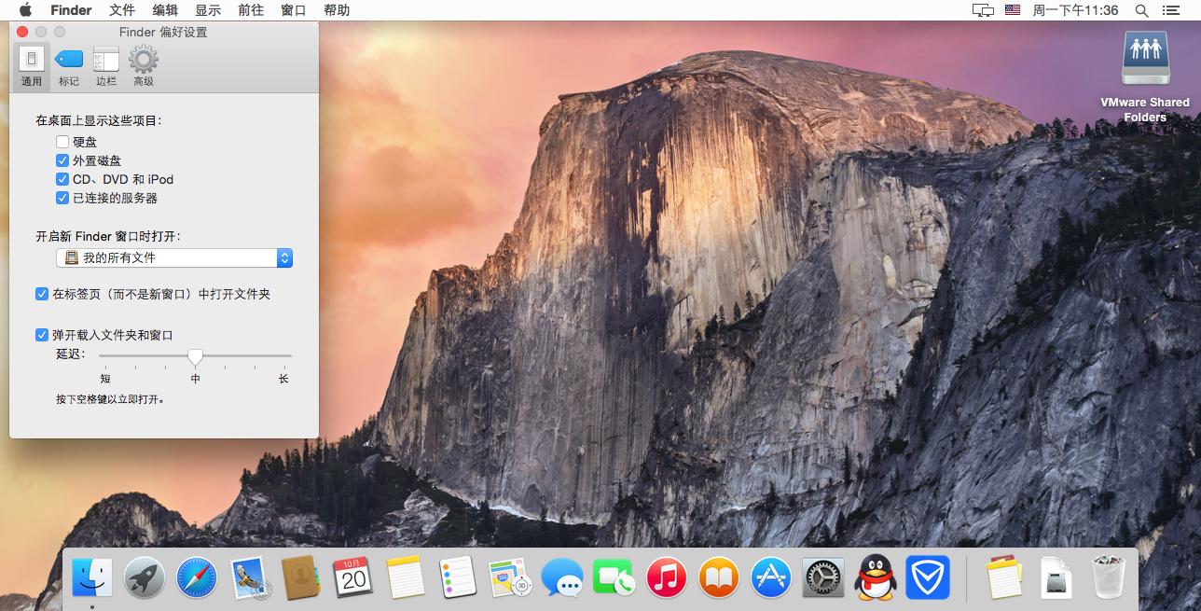Open the 我的所有文件 new window dropdown
Image resolution: width=1201 pixels, height=611 pixels.
pos(174,257)
